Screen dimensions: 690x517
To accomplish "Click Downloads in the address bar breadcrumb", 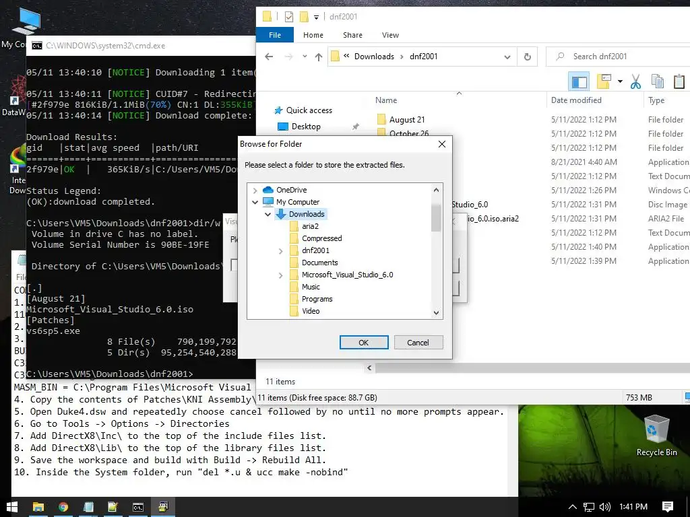I will click(x=374, y=57).
